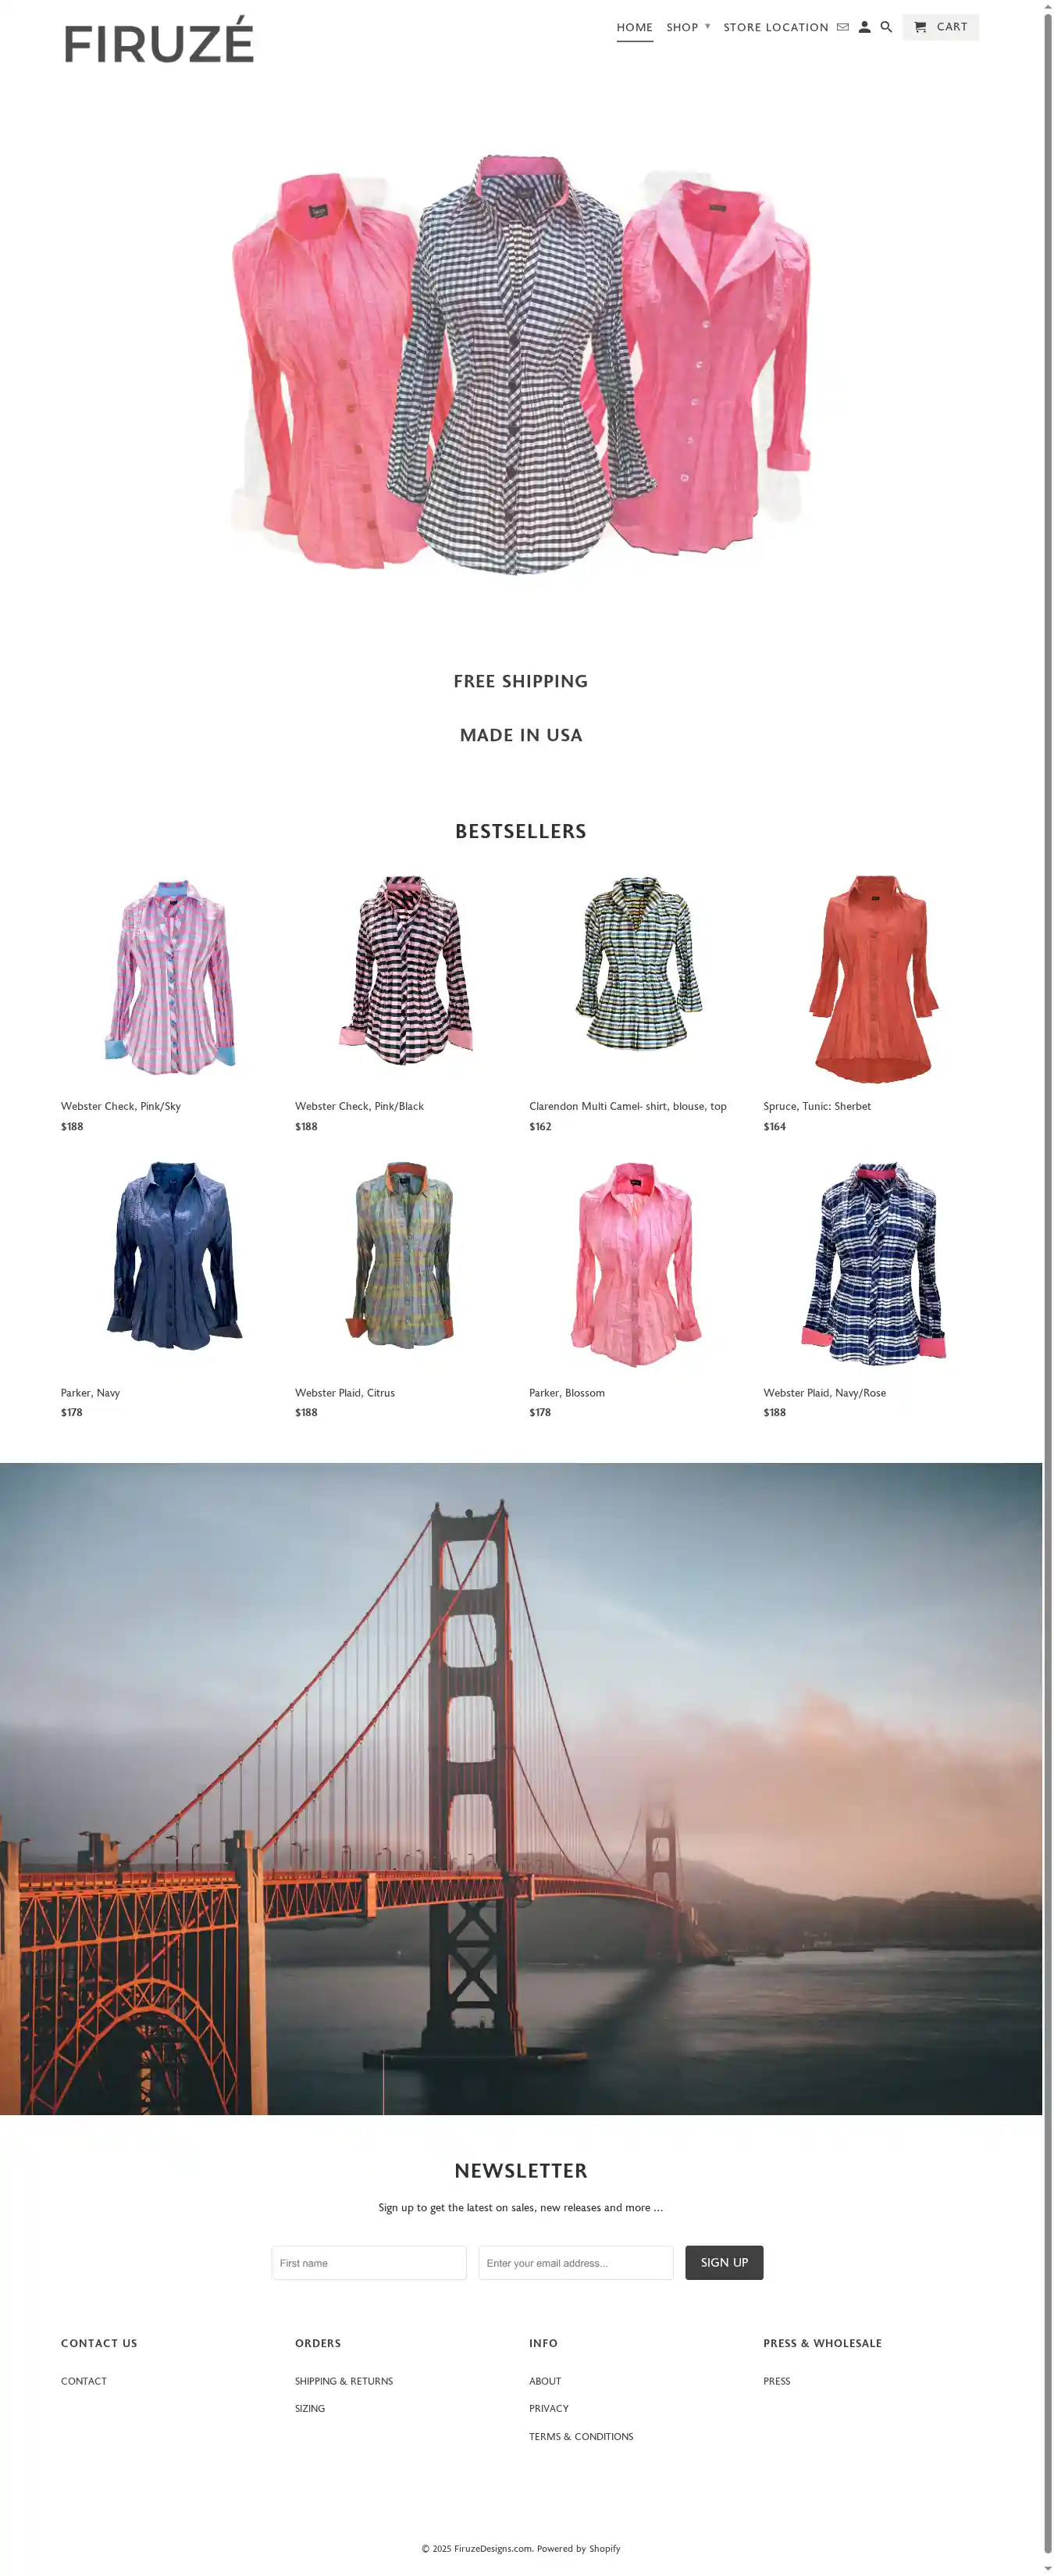The width and height of the screenshot is (1054, 2576).
Task: Go to the Home menu item
Action: (635, 27)
